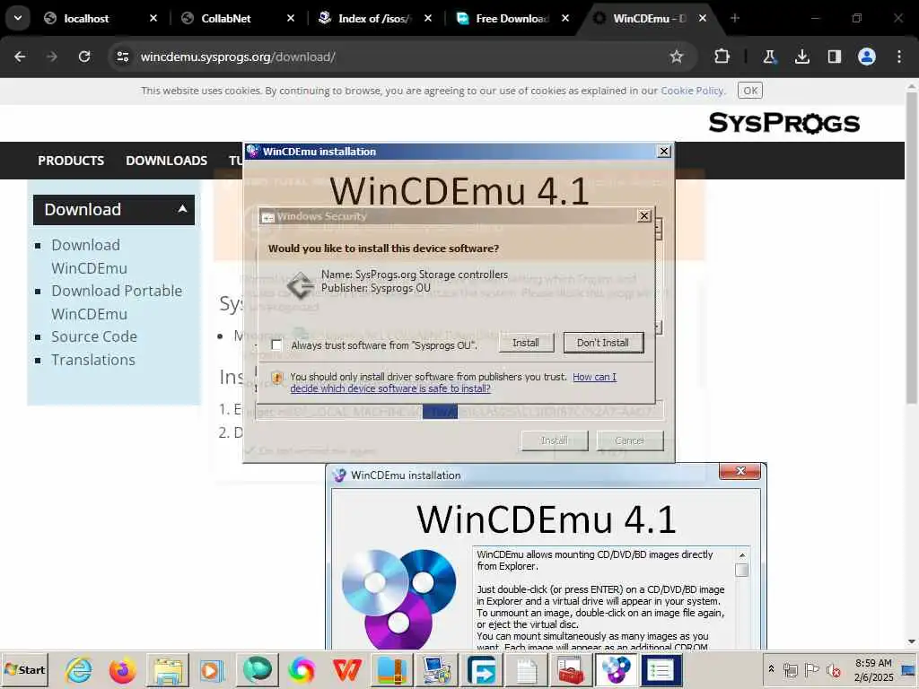The image size is (919, 689).
Task: Open the Download Portable WinCDEmu link
Action: [117, 302]
